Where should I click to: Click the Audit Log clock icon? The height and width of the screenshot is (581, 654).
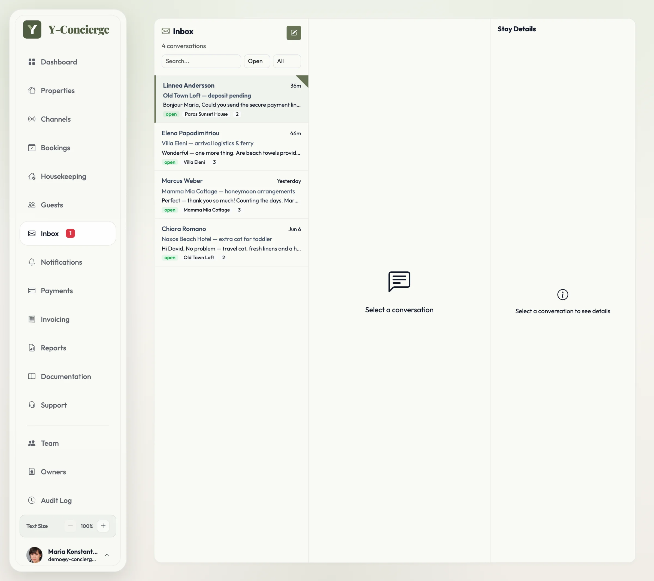tap(32, 500)
